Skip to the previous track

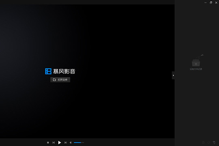(54, 142)
